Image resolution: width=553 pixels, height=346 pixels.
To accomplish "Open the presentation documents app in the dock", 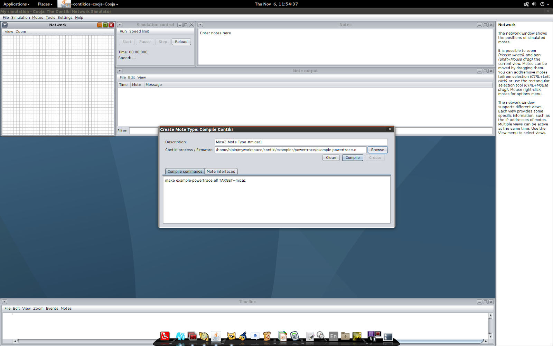I will [x=282, y=336].
